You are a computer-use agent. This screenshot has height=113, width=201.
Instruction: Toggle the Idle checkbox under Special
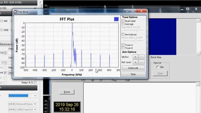[158, 67]
